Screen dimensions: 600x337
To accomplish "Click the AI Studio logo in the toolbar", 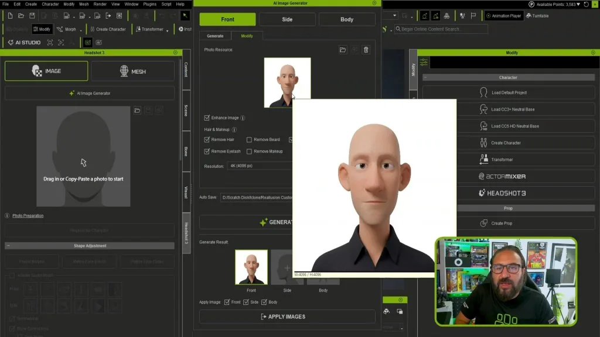I will pyautogui.click(x=24, y=42).
